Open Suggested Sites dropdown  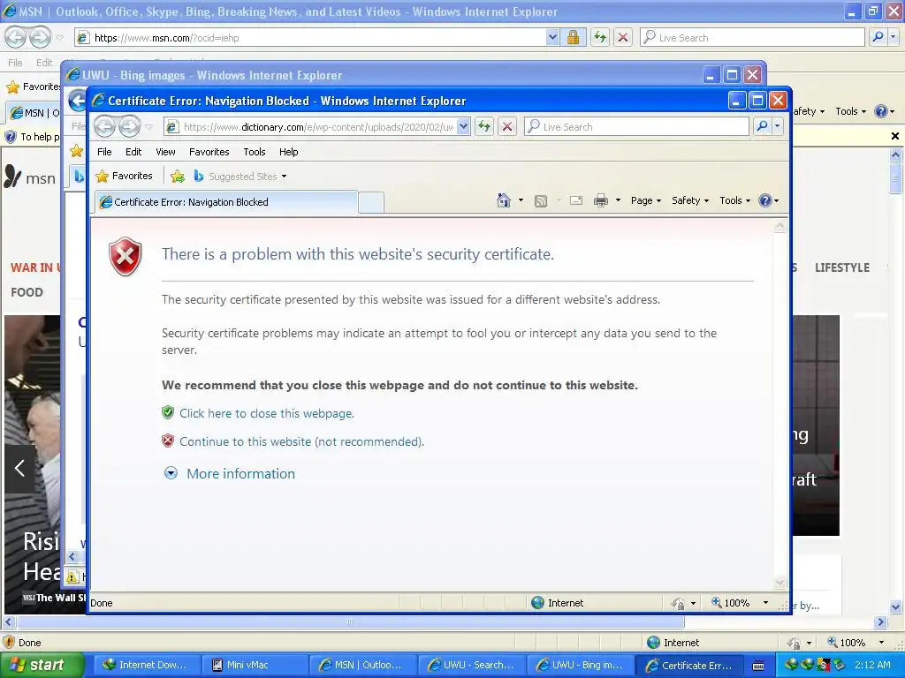pos(284,177)
